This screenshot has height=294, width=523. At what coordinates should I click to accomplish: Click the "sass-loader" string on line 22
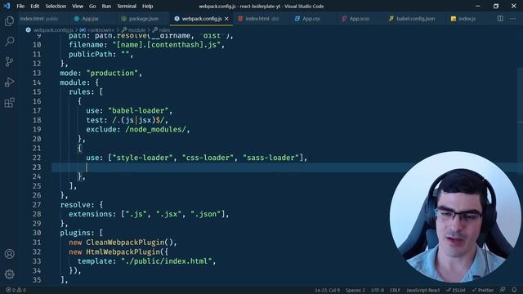pyautogui.click(x=270, y=158)
